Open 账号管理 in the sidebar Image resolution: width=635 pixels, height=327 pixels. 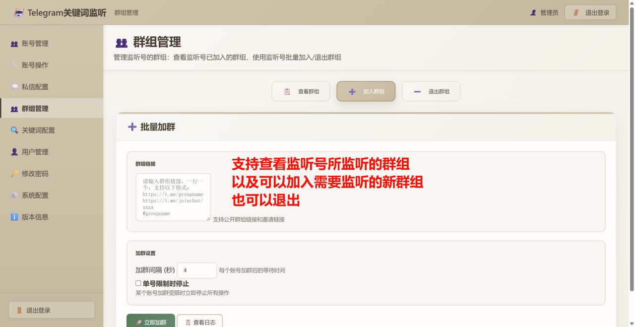pos(52,44)
